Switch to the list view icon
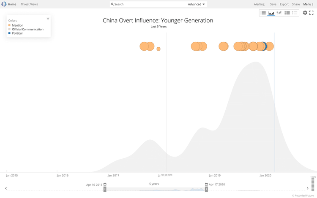The width and height of the screenshot is (317, 198). [x=263, y=13]
